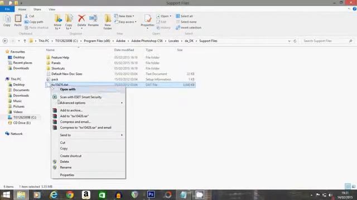The height and width of the screenshot is (200, 357).
Task: Select the pack setup information file
Action: tap(55, 79)
